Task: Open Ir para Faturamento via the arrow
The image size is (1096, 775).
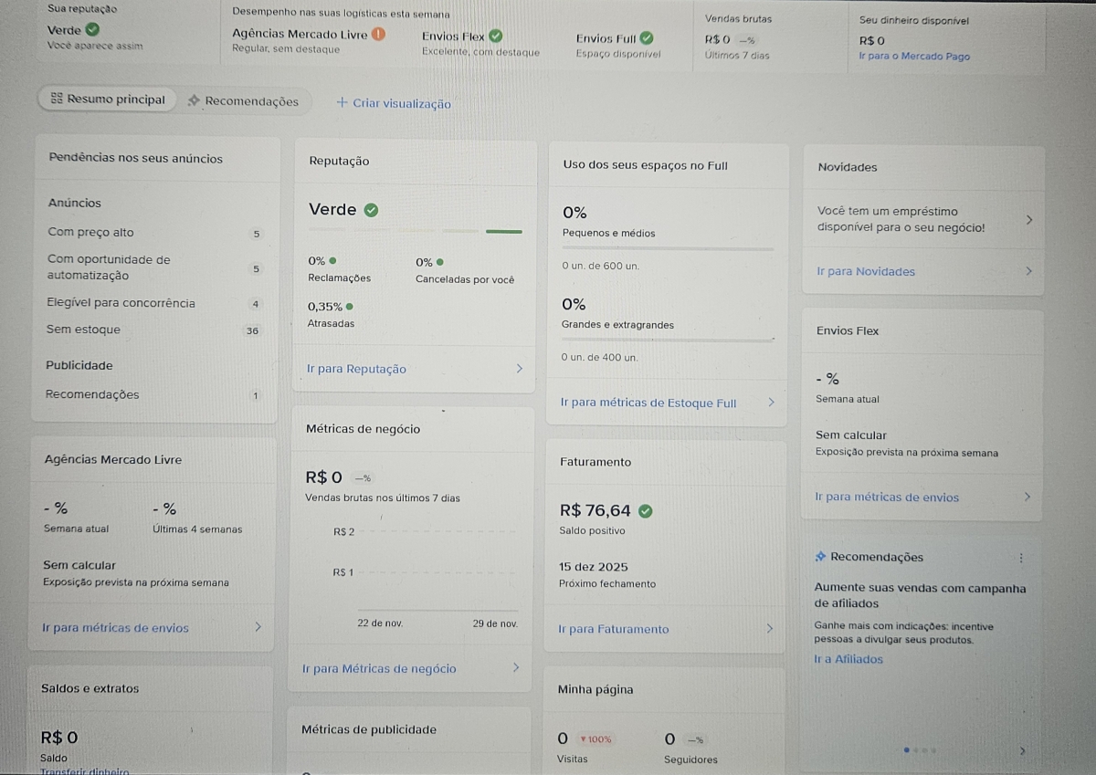Action: coord(771,630)
